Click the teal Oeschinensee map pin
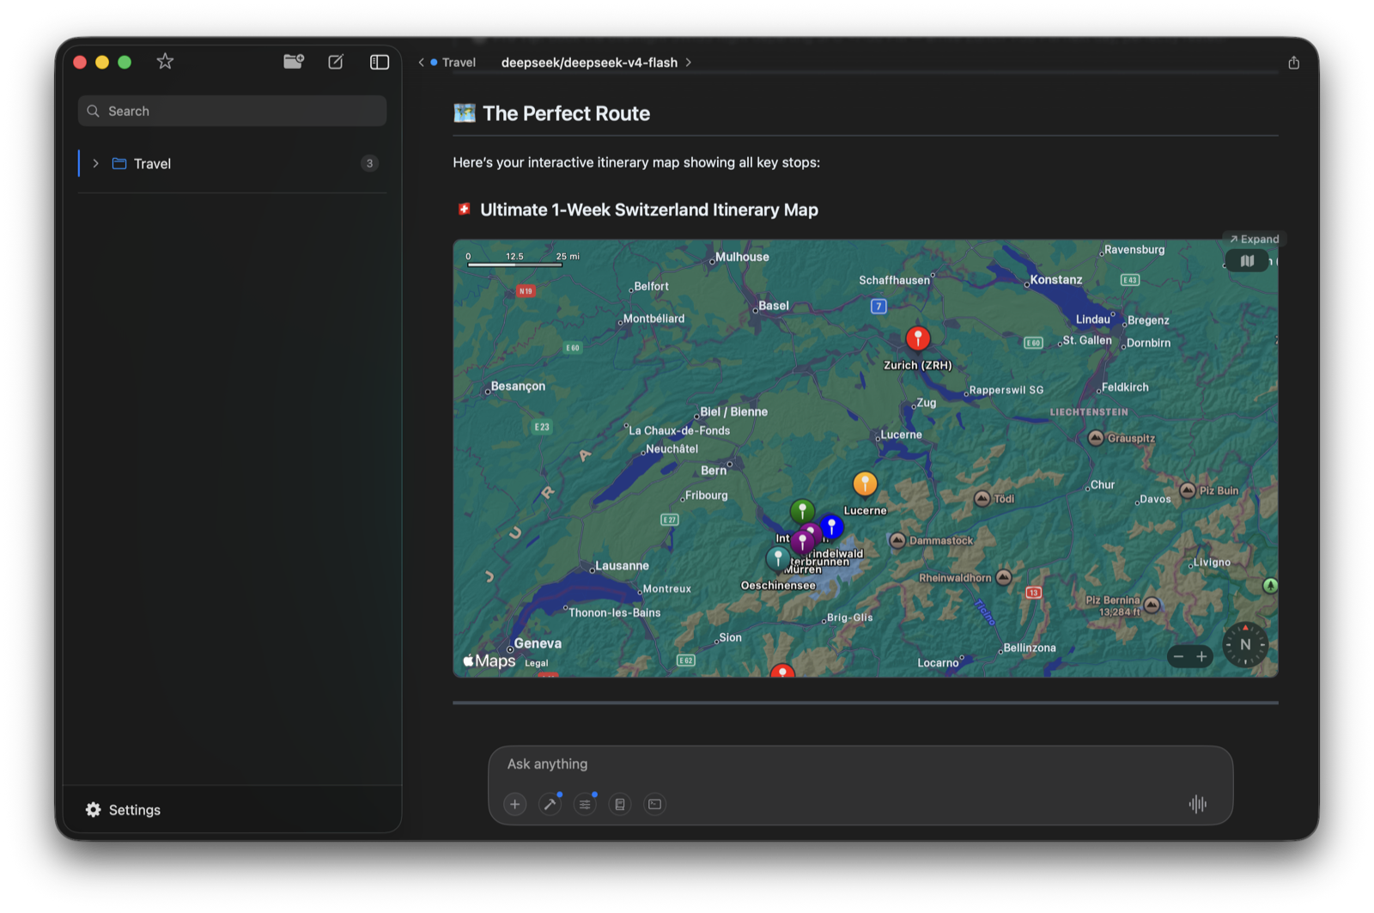The width and height of the screenshot is (1374, 913). (x=777, y=558)
